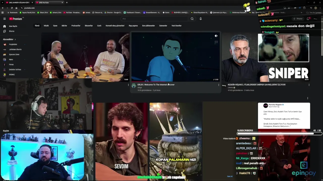The image size is (323, 181).
Task: Select the Oyun filter chip
Action: (55, 26)
